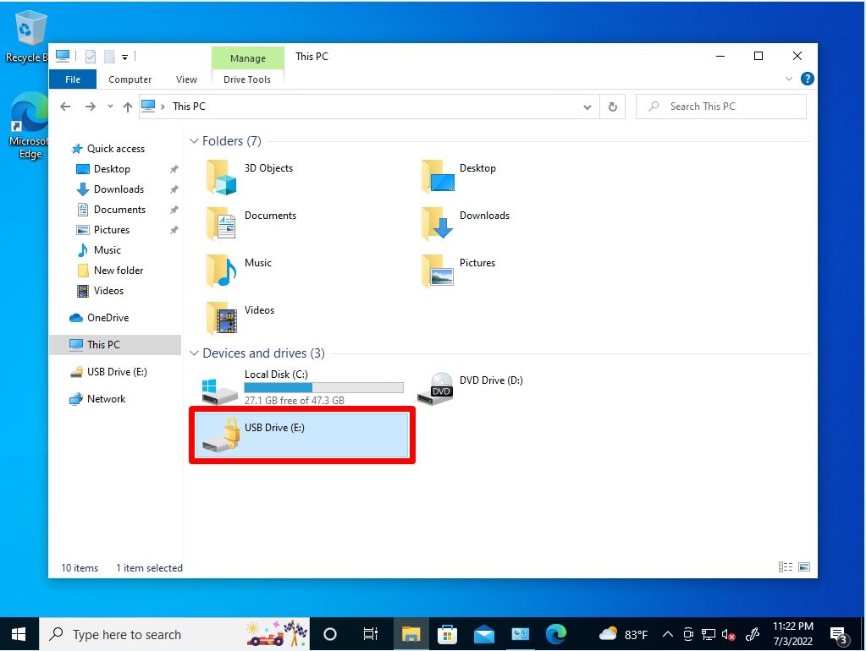Select the DVD Drive (D:) icon

434,388
